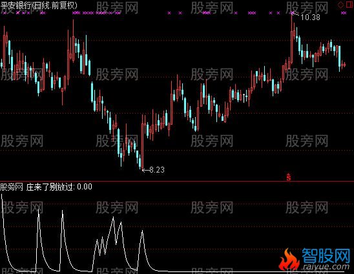Click the red S signal marker
The height and width of the screenshot is (274, 354).
coord(289,177)
